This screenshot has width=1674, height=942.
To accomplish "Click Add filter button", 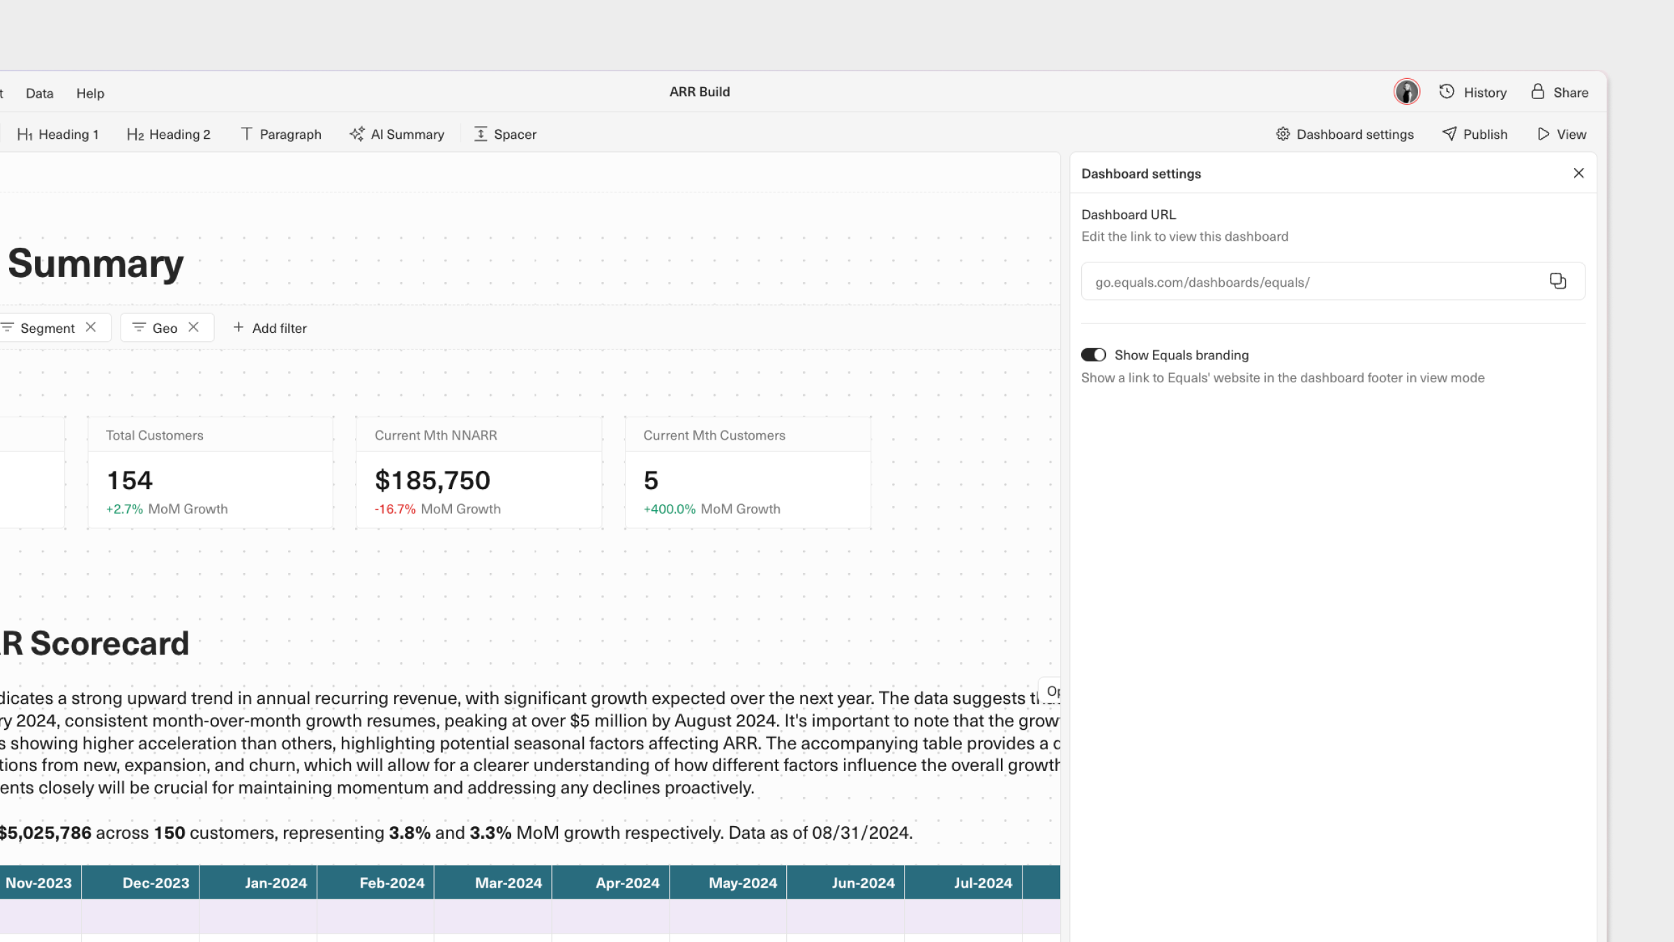I will [269, 328].
